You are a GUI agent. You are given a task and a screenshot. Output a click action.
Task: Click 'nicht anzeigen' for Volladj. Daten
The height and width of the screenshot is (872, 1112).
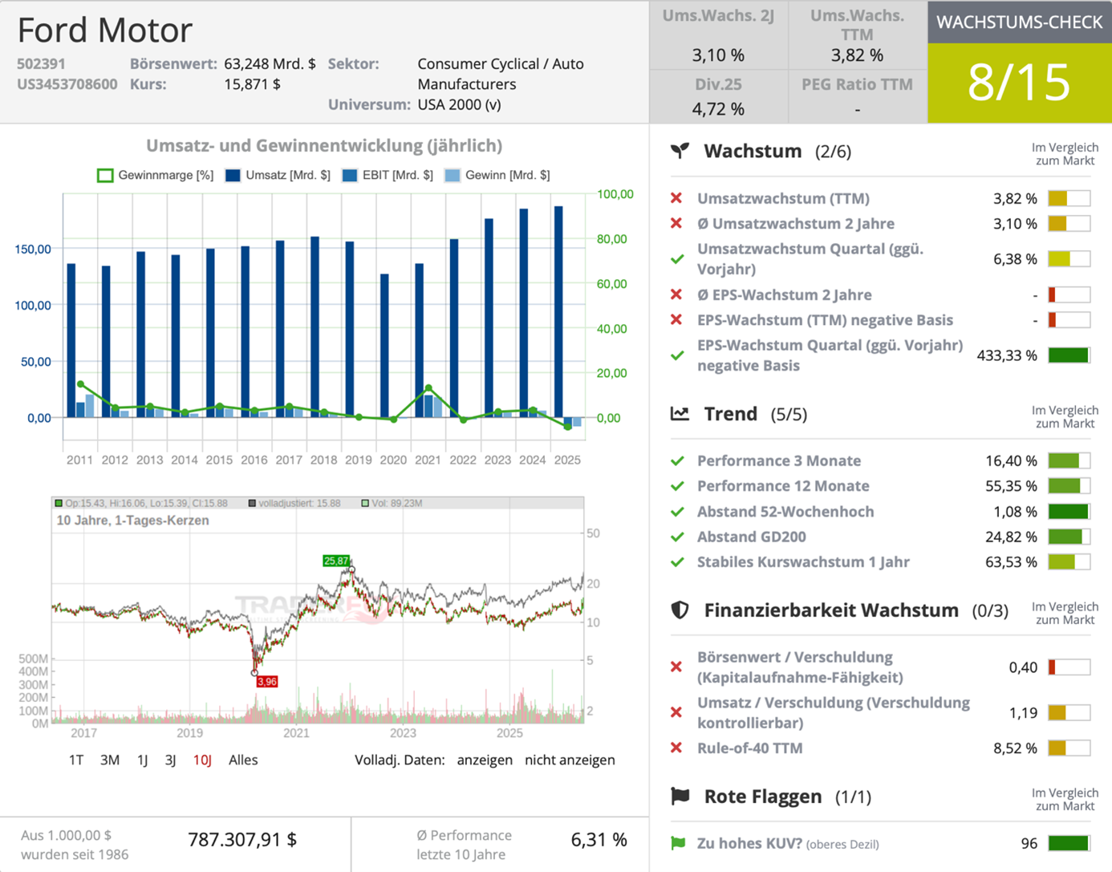pyautogui.click(x=570, y=760)
